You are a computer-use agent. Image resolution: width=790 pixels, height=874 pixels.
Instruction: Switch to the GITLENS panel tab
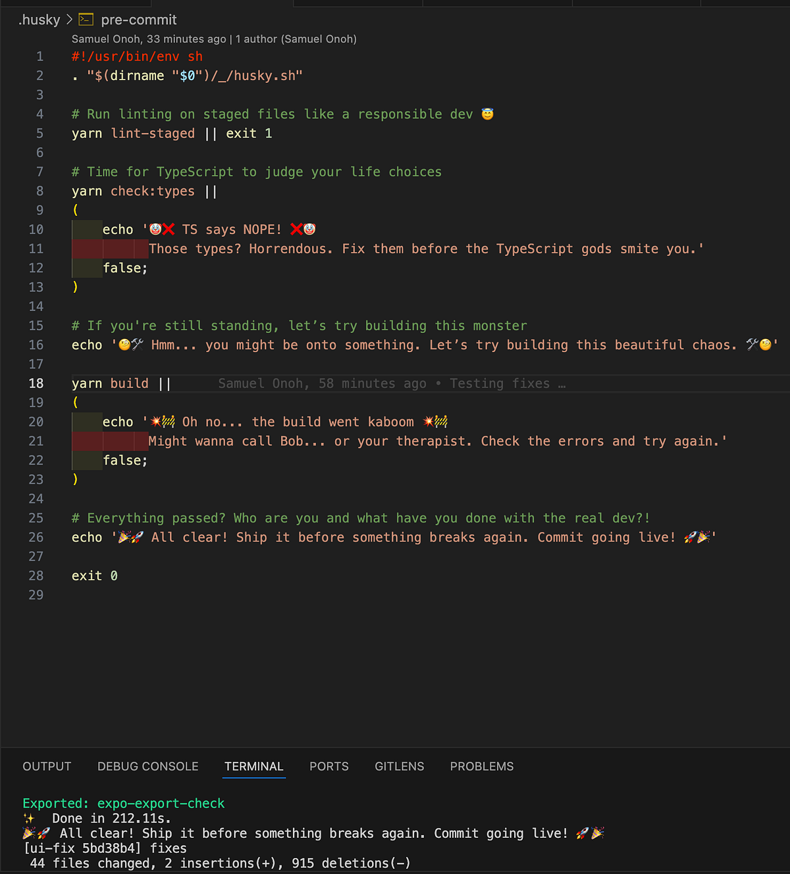coord(399,766)
